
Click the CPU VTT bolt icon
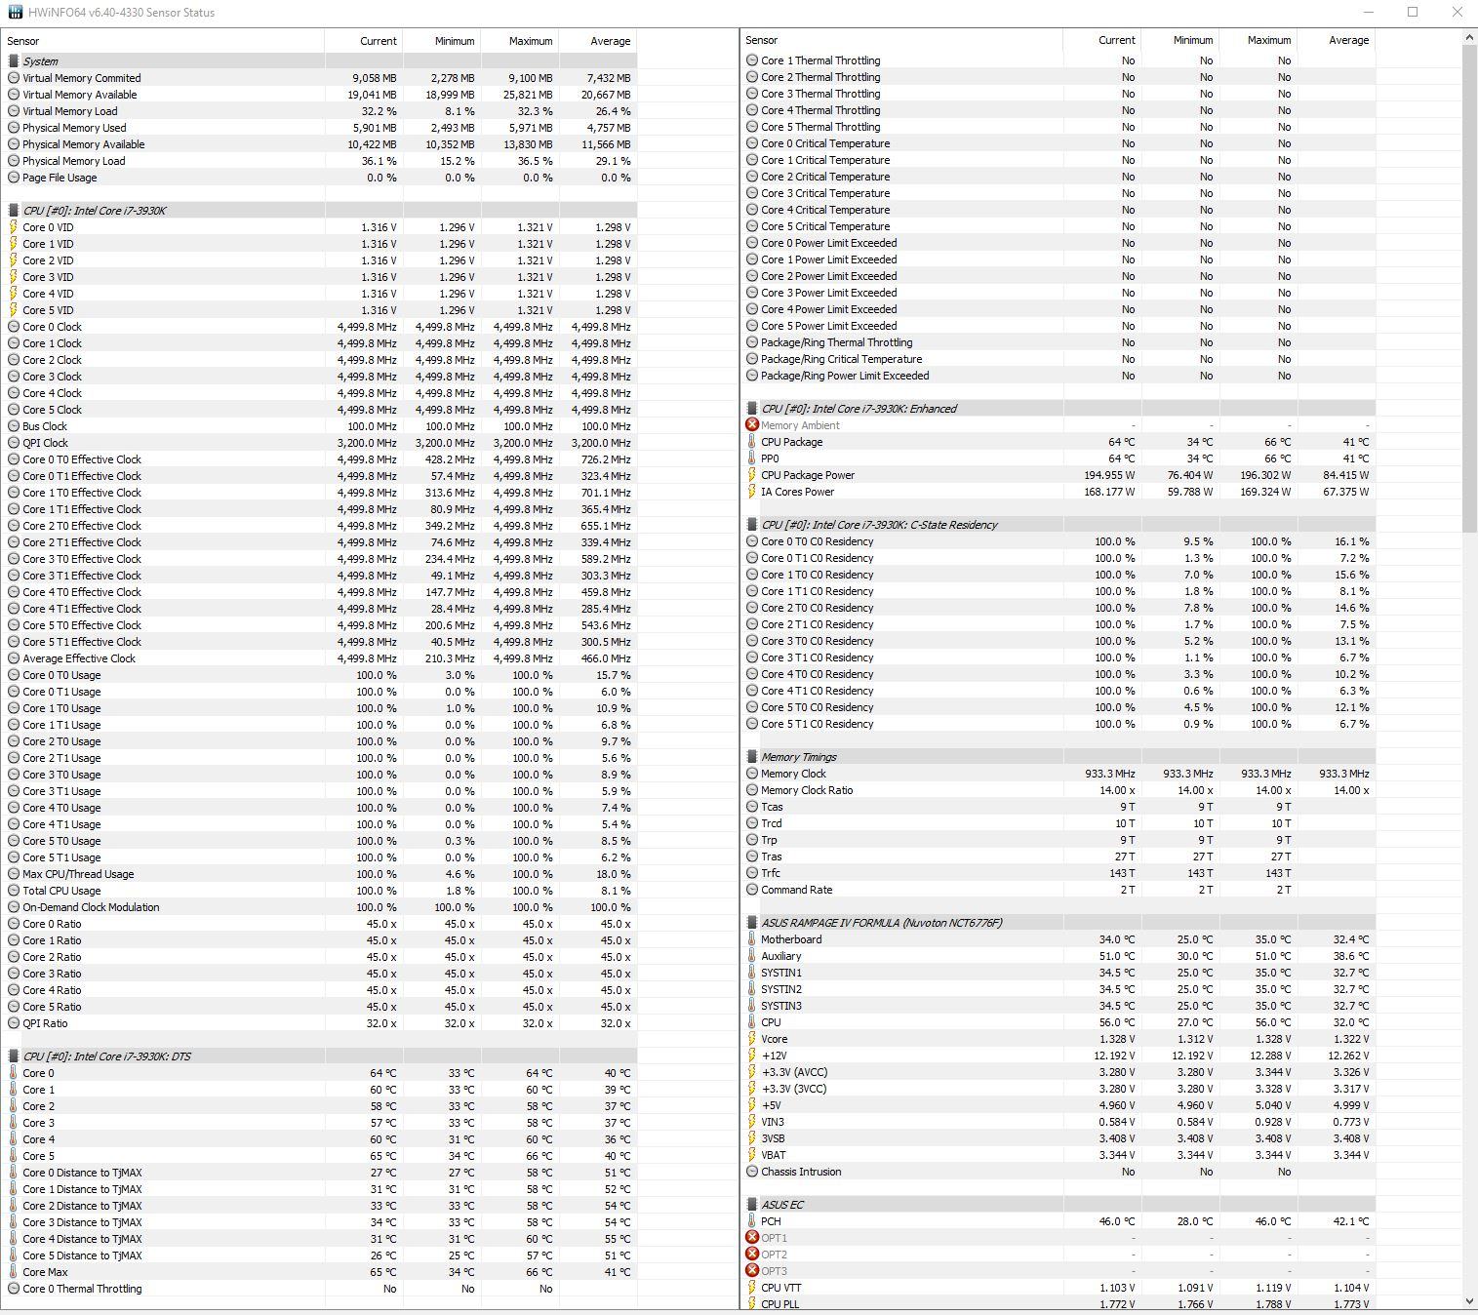tap(752, 1288)
